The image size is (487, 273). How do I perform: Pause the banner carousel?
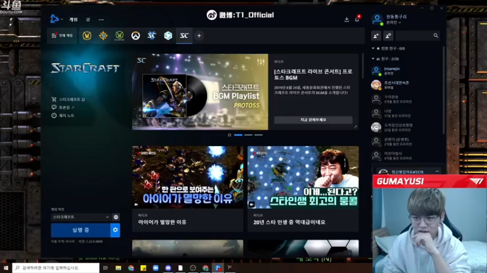click(x=229, y=135)
